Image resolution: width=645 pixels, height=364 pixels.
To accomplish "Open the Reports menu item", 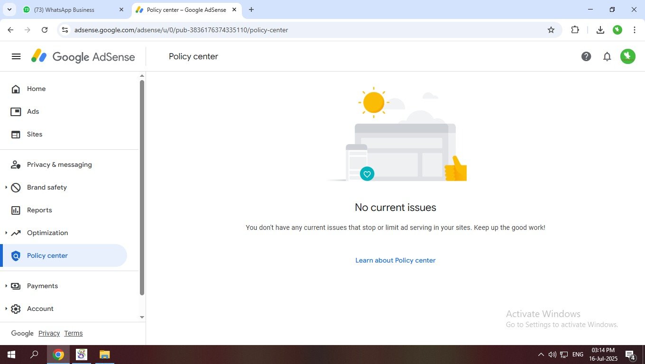I will click(x=39, y=210).
